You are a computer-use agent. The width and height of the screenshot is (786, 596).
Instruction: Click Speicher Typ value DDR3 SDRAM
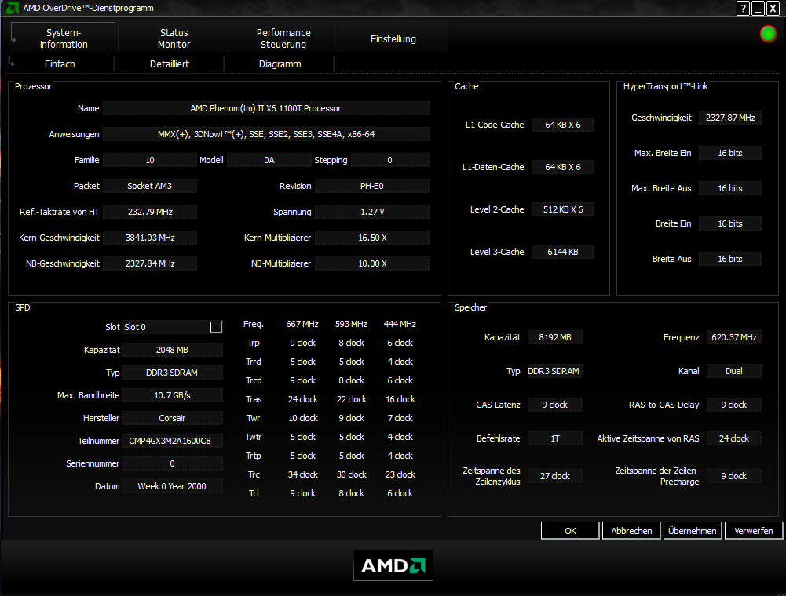tap(555, 371)
